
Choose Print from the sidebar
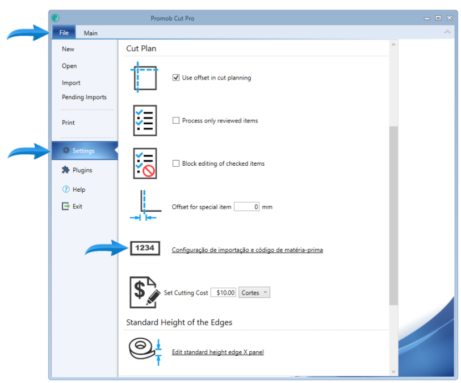tap(68, 123)
